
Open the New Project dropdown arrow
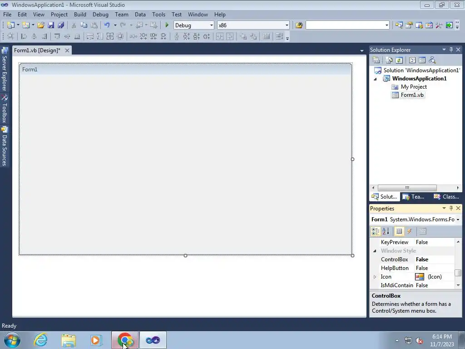tap(18, 25)
